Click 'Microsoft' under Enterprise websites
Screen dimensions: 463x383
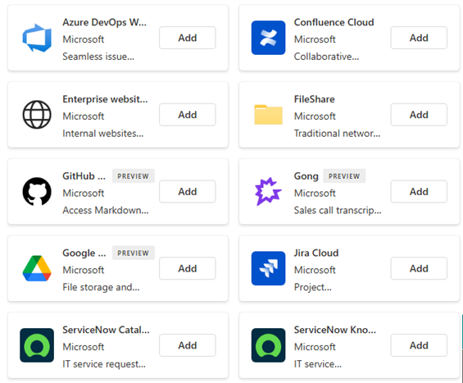pyautogui.click(x=84, y=116)
